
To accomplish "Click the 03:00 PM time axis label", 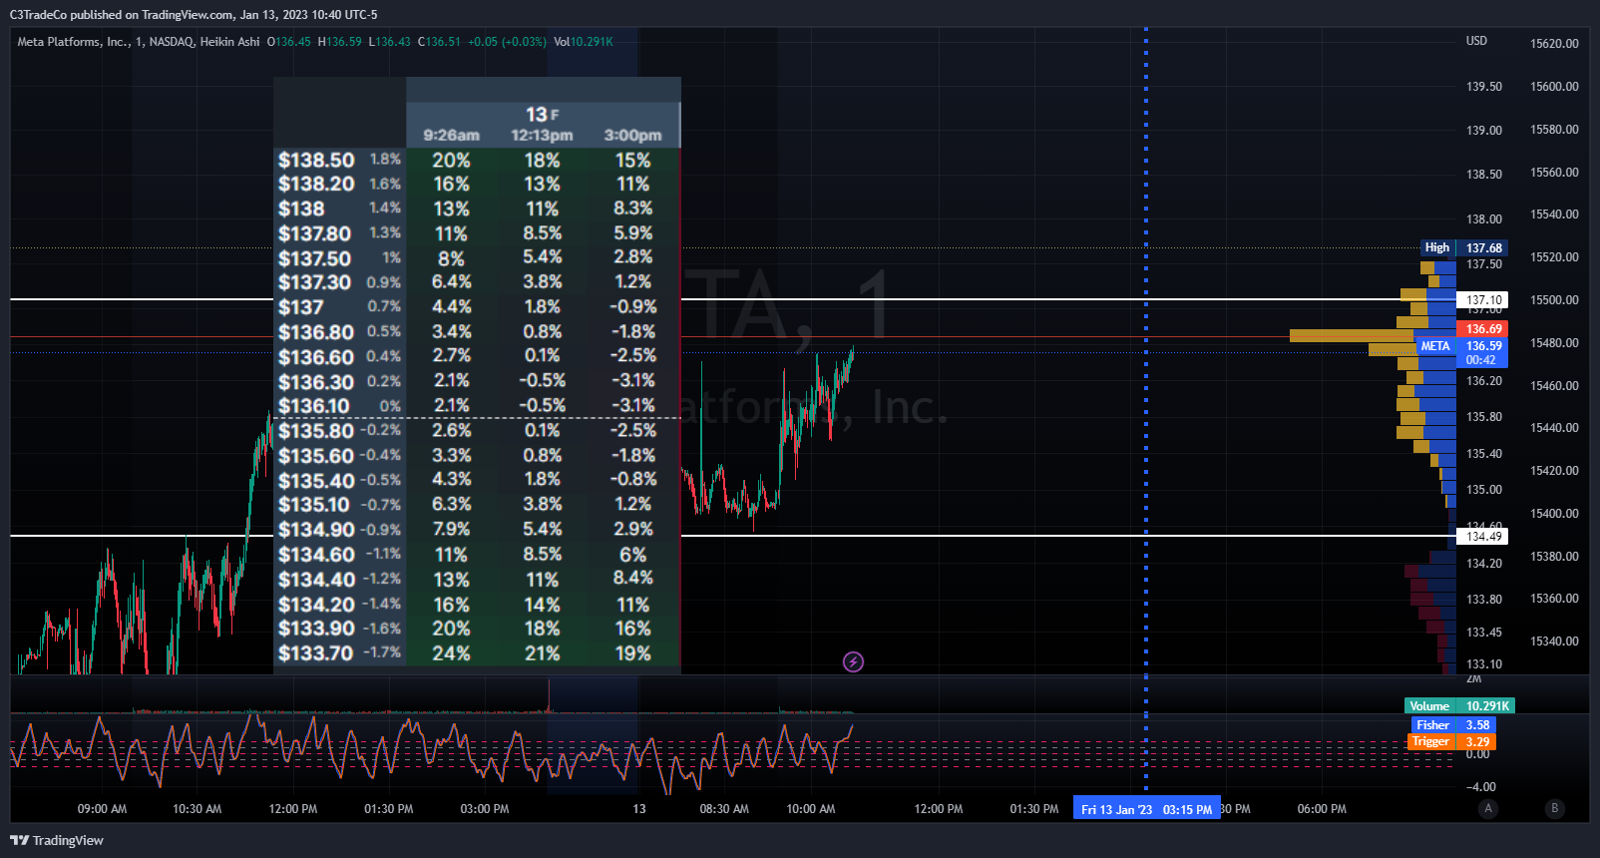I will (x=485, y=809).
